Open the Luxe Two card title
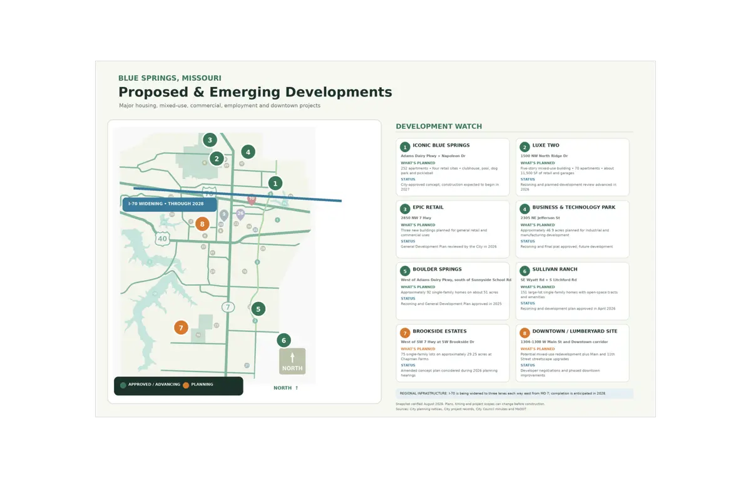Viewport: 751px width, 478px height. [x=546, y=145]
